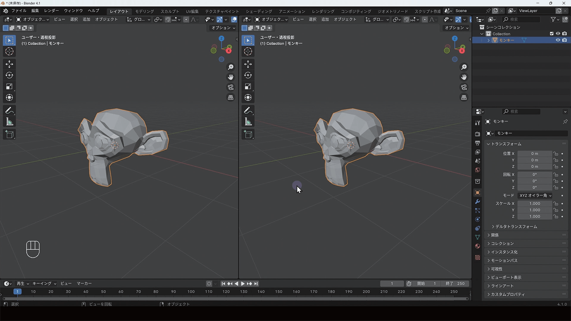Expand the 関係 panel
The image size is (571, 321).
click(526, 235)
